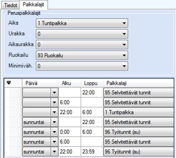Click the Päivä column header
The image size is (176, 158).
point(40,83)
